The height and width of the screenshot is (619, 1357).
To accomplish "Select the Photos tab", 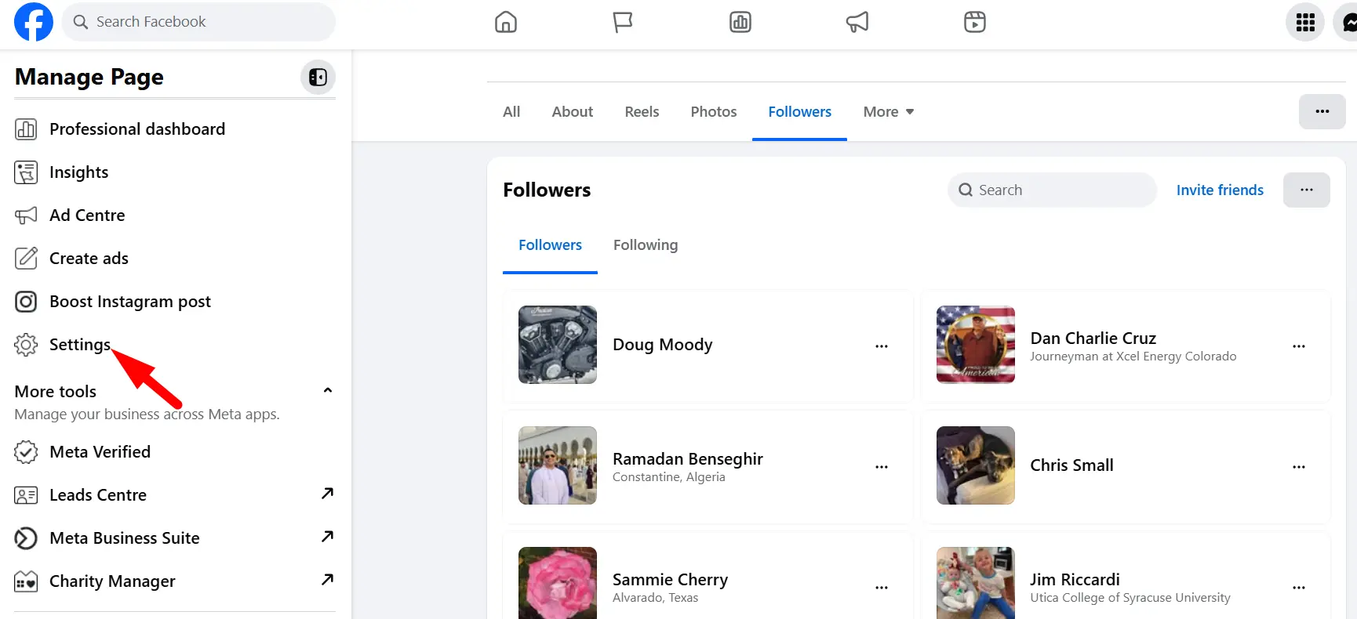I will click(714, 112).
